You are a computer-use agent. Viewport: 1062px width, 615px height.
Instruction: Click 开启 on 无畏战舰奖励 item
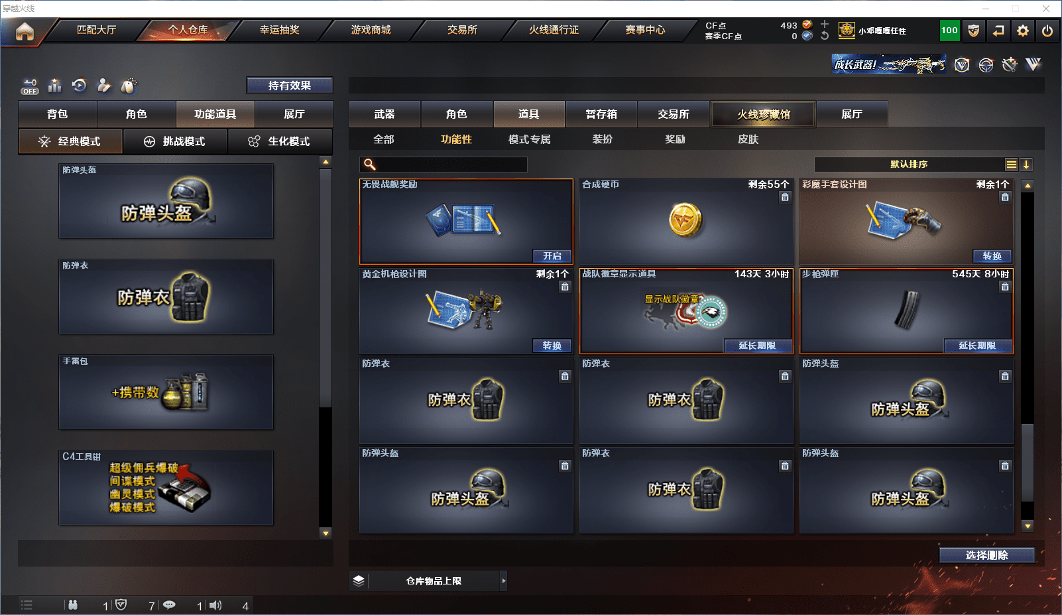click(552, 256)
